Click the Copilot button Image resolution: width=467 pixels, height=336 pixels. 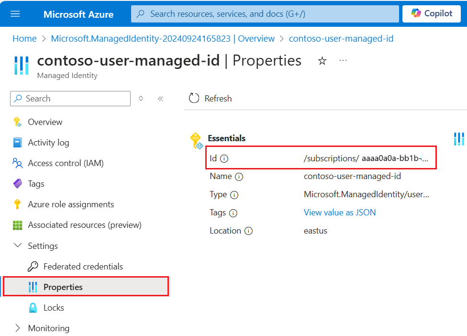coord(432,14)
